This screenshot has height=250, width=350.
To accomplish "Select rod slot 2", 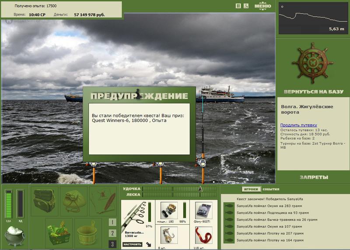I will (x=112, y=233).
